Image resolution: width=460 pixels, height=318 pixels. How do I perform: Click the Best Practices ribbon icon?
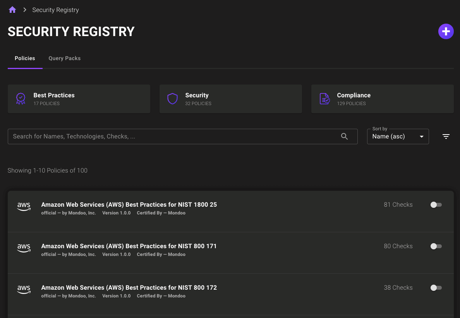21,99
